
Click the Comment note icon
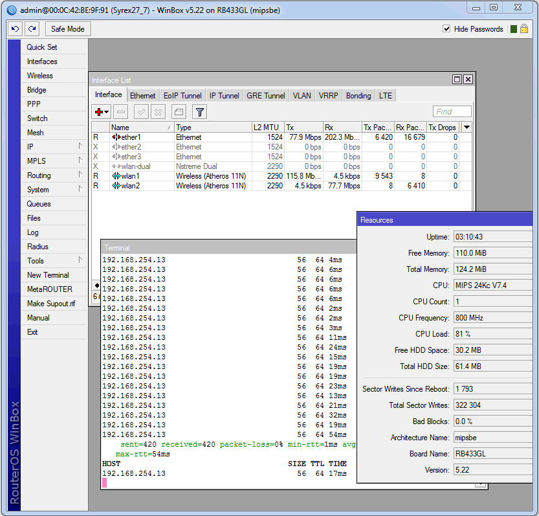(x=179, y=112)
